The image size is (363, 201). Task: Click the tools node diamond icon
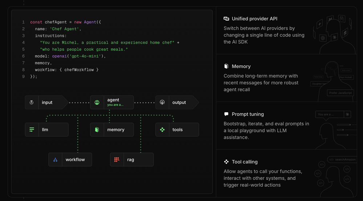[x=162, y=130]
